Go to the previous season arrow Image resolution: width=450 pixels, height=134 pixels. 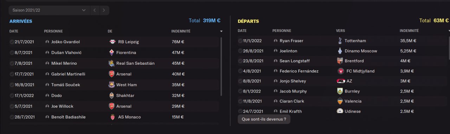click(95, 10)
